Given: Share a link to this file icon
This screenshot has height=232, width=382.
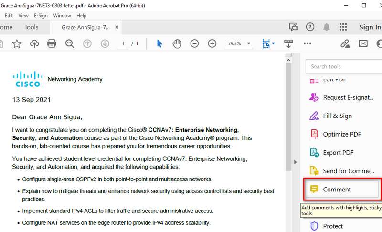Looking at the screenshot, I should click(x=345, y=43).
